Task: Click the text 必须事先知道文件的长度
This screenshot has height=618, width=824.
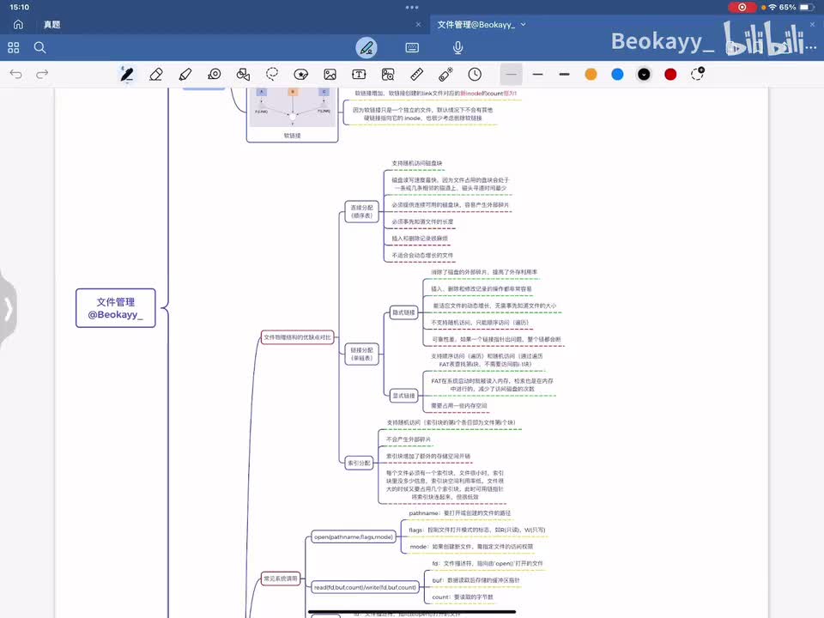Action: pos(422,221)
